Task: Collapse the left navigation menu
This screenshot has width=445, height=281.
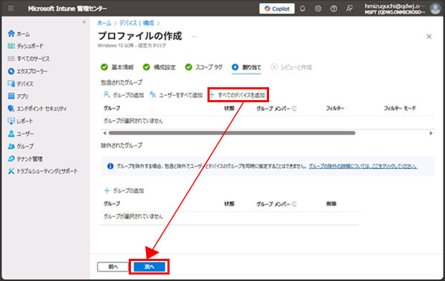Action: pos(84,22)
